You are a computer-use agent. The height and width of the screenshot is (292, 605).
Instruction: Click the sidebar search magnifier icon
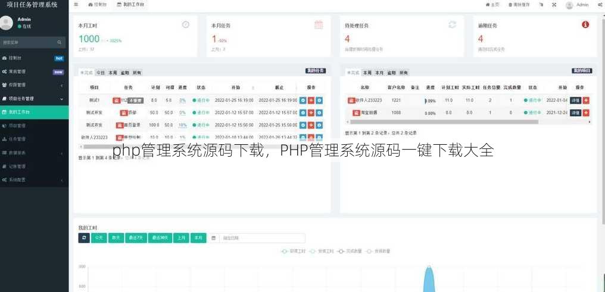click(x=60, y=42)
